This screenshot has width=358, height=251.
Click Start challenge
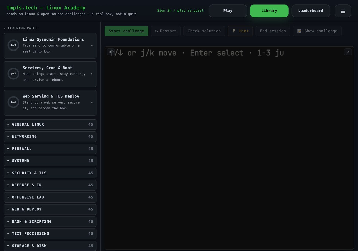[126, 31]
